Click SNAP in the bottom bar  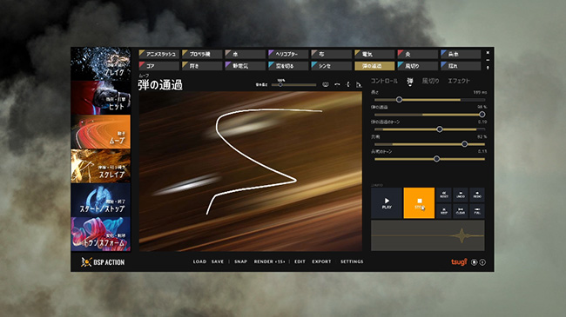pyautogui.click(x=240, y=261)
